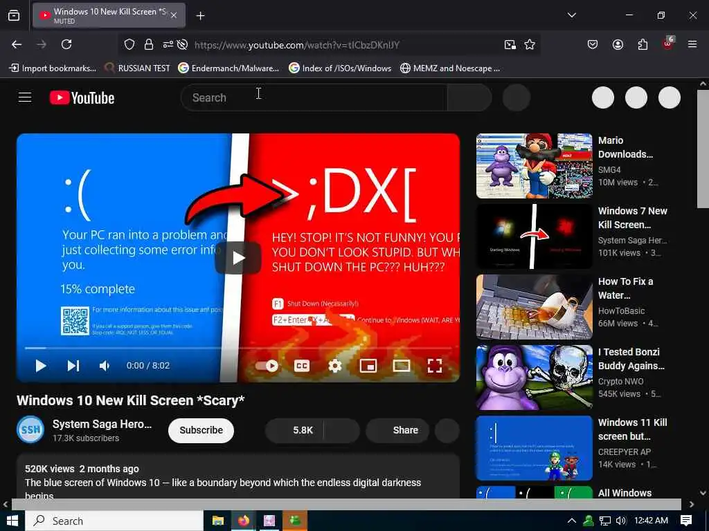Click the address bar URL

coord(297,45)
